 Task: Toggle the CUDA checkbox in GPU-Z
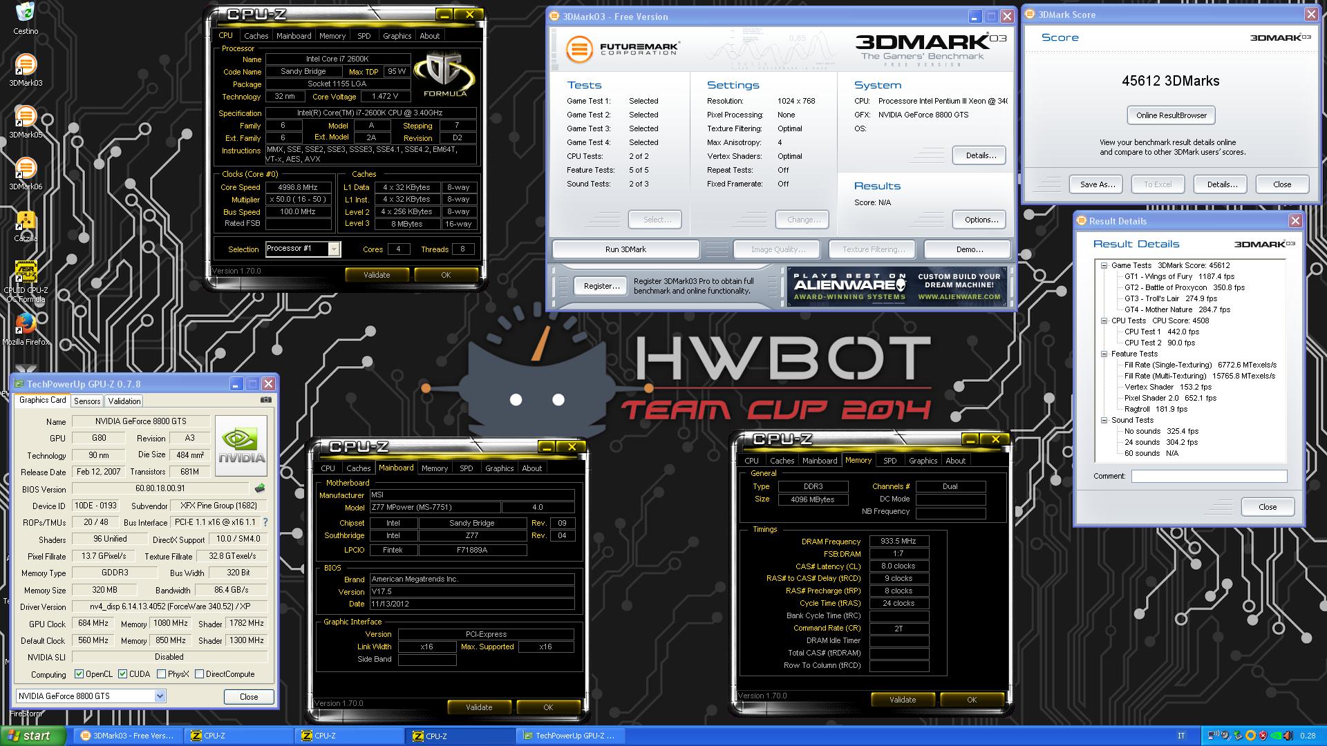click(122, 674)
